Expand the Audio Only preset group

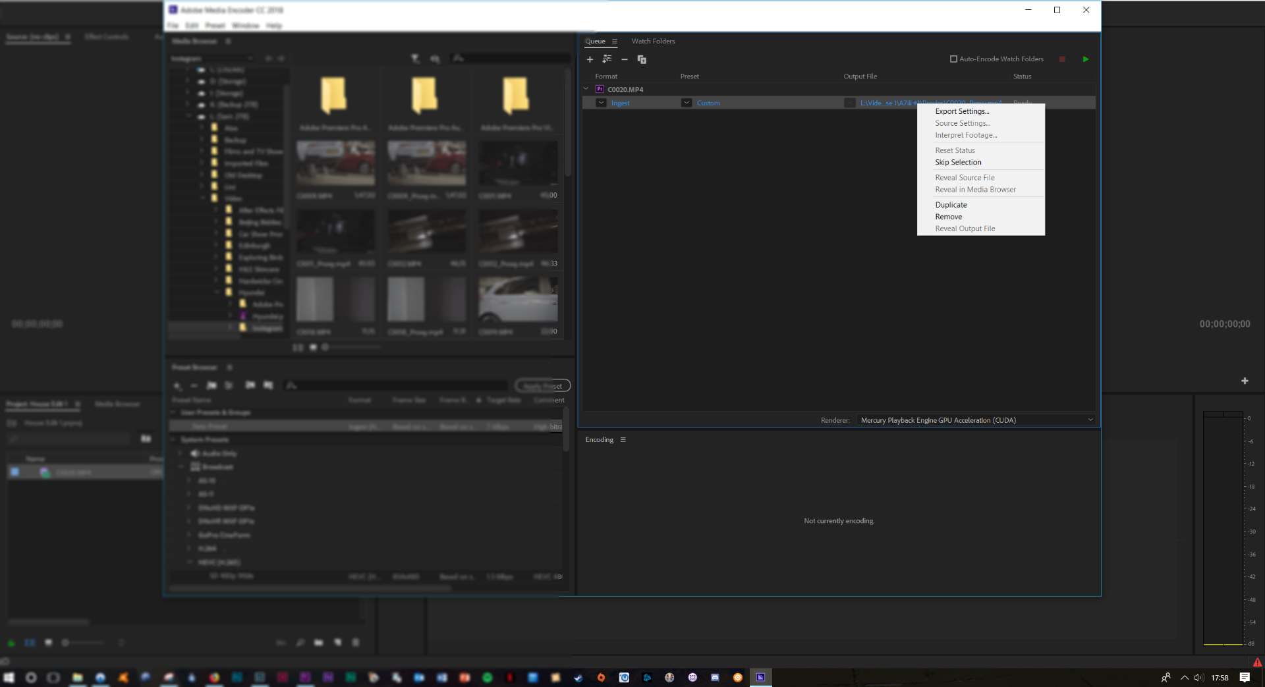(180, 453)
